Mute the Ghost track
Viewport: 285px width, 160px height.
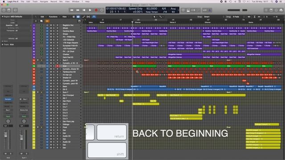[x=51, y=28]
